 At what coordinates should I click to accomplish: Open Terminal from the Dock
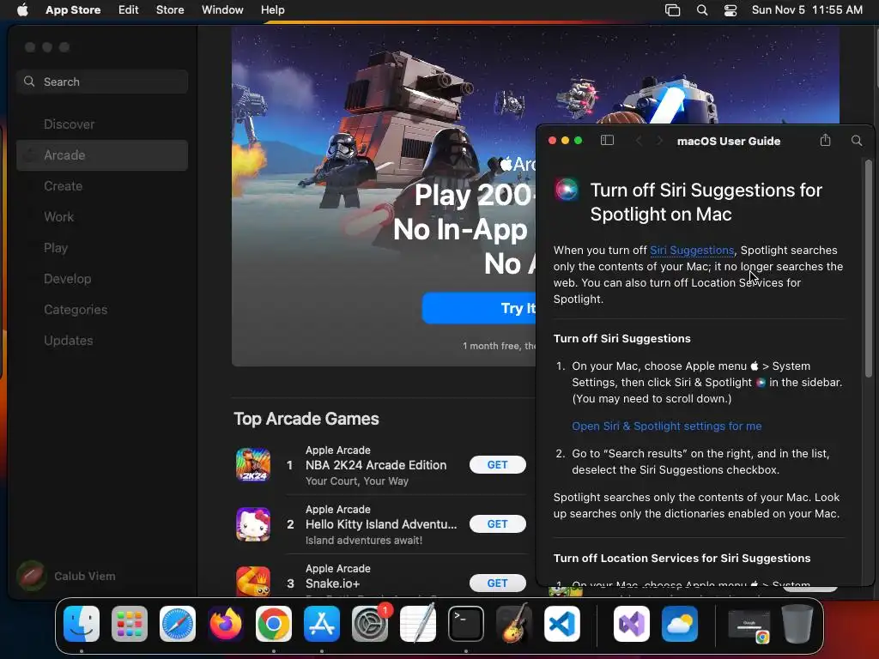click(x=466, y=624)
